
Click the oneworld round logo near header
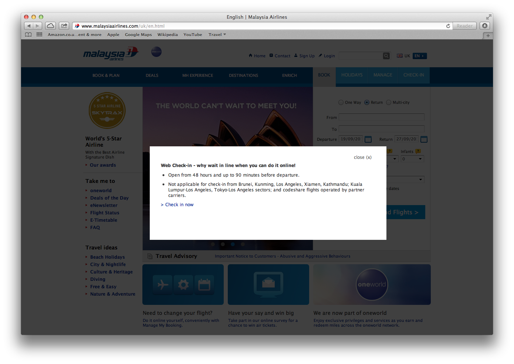[x=156, y=52]
